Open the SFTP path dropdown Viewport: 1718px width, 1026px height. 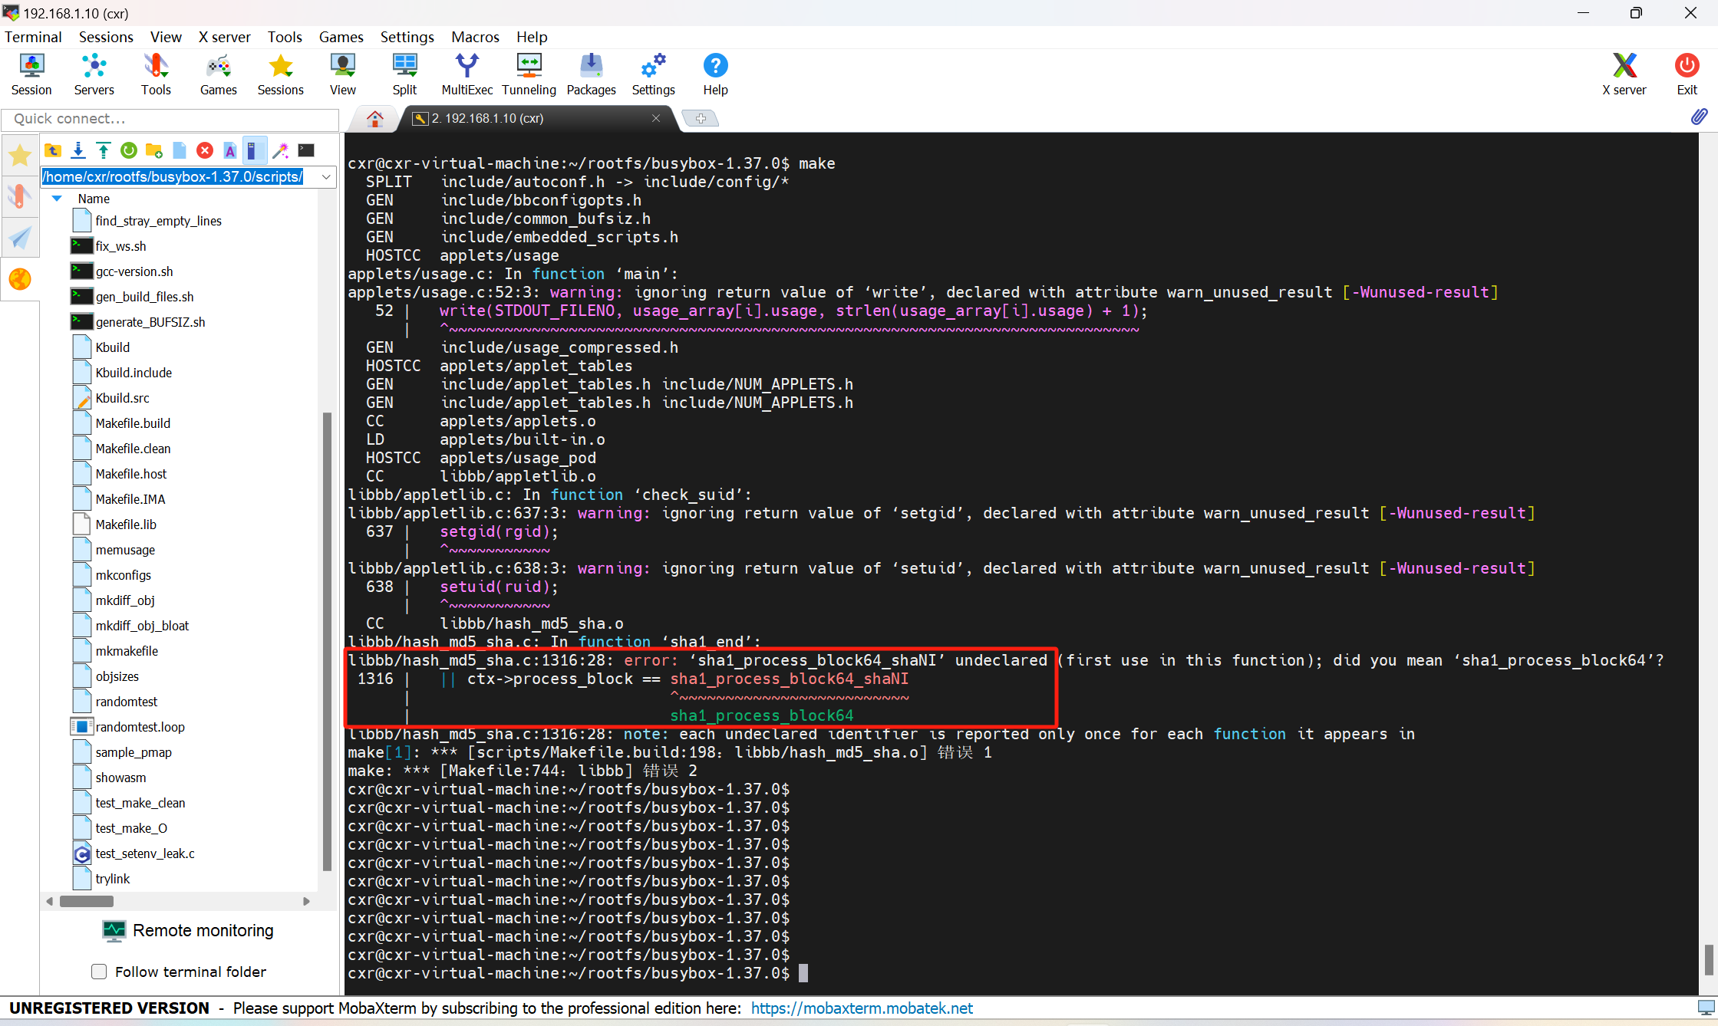[x=325, y=177]
